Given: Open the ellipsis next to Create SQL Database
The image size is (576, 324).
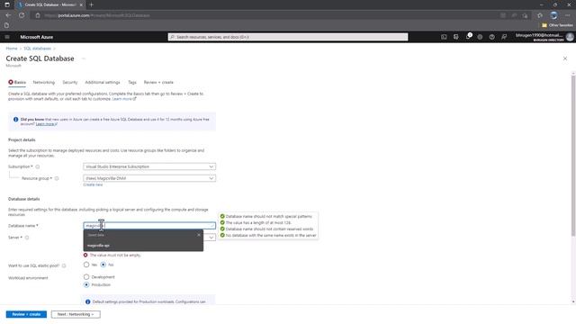Looking at the screenshot, I should 84,58.
